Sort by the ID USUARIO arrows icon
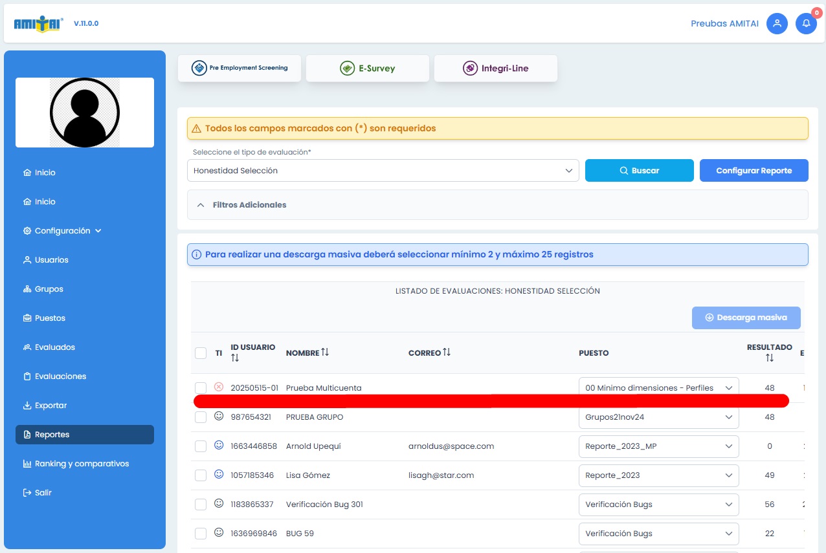 pyautogui.click(x=235, y=358)
